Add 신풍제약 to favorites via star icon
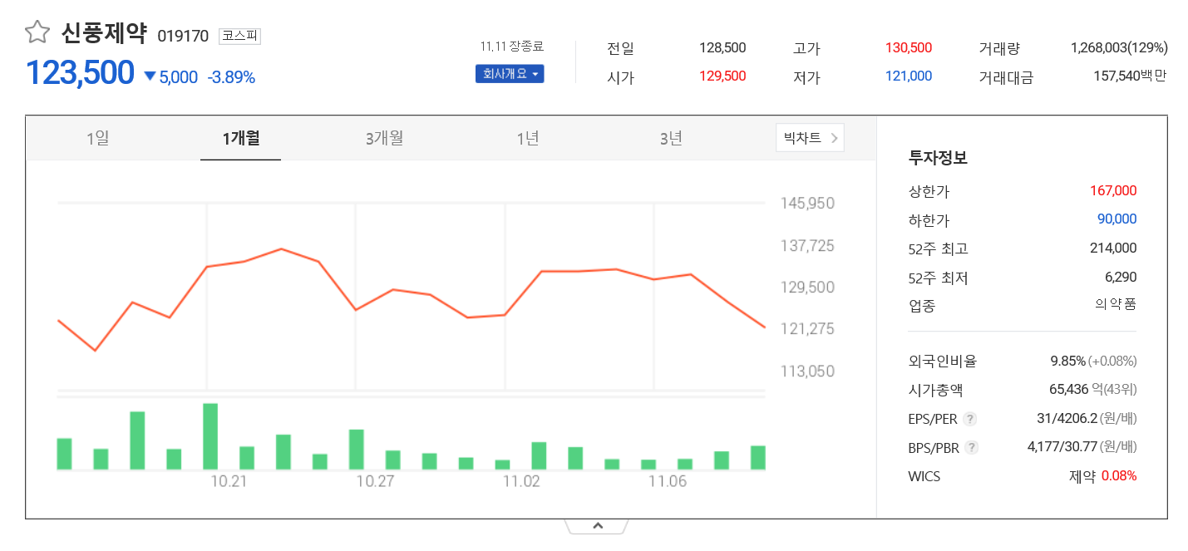The image size is (1188, 551). [x=37, y=32]
